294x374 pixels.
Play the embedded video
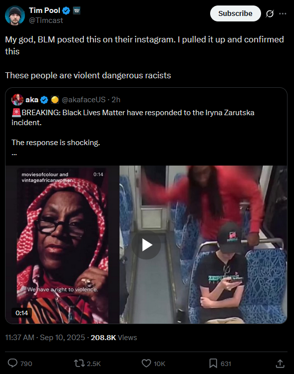pos(146,245)
